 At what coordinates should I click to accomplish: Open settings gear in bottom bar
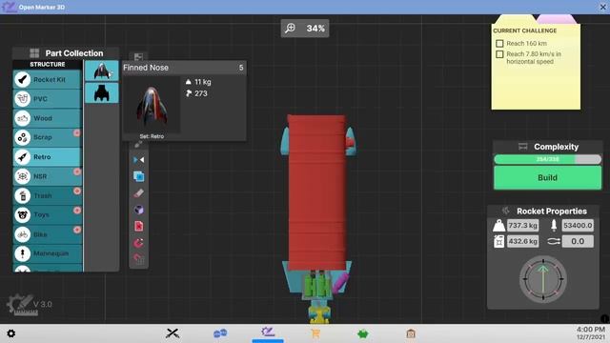[x=11, y=333]
